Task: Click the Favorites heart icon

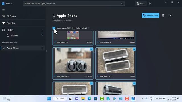Action: pyautogui.click(x=3, y=23)
